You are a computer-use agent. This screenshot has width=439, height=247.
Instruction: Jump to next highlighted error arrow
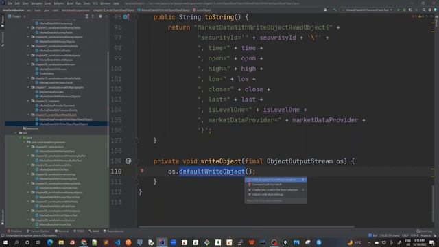[x=431, y=16]
